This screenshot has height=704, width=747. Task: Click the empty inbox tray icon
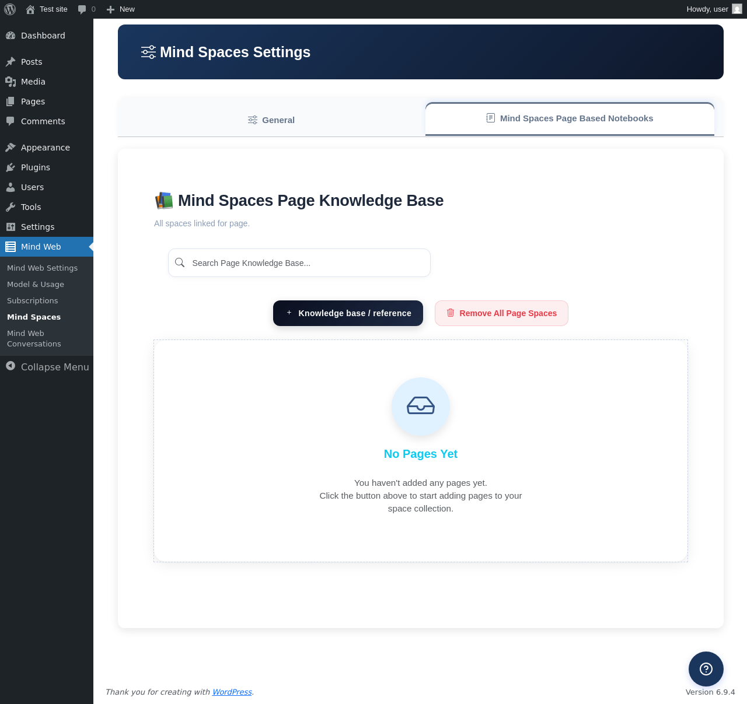pos(421,406)
